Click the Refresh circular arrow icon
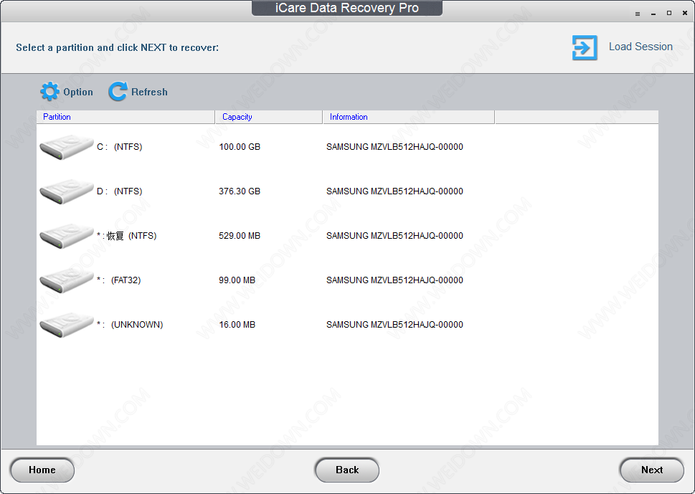The image size is (695, 494). point(118,91)
